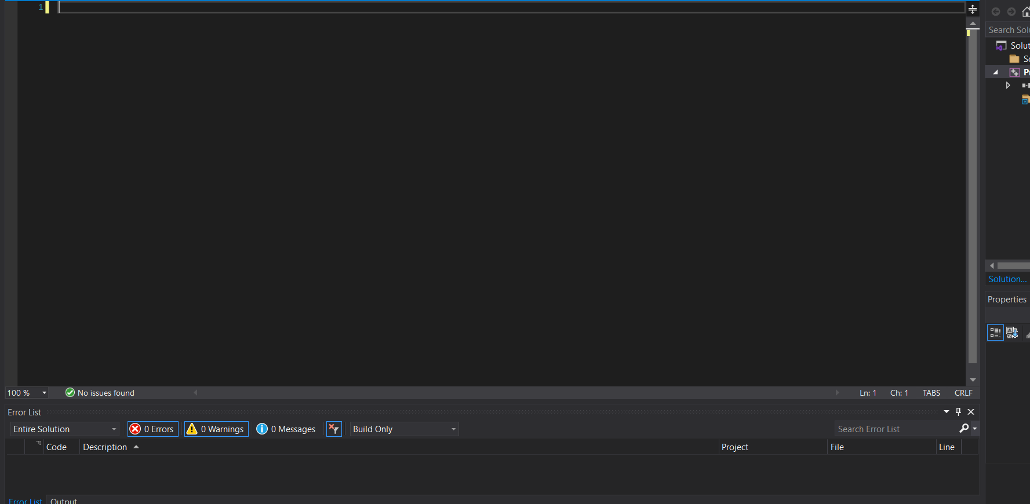Click the editor horizontal scroll right arrow
The width and height of the screenshot is (1030, 504).
(x=837, y=393)
